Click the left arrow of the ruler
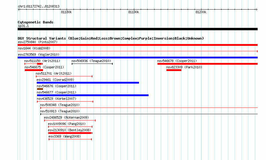 [19, 9]
